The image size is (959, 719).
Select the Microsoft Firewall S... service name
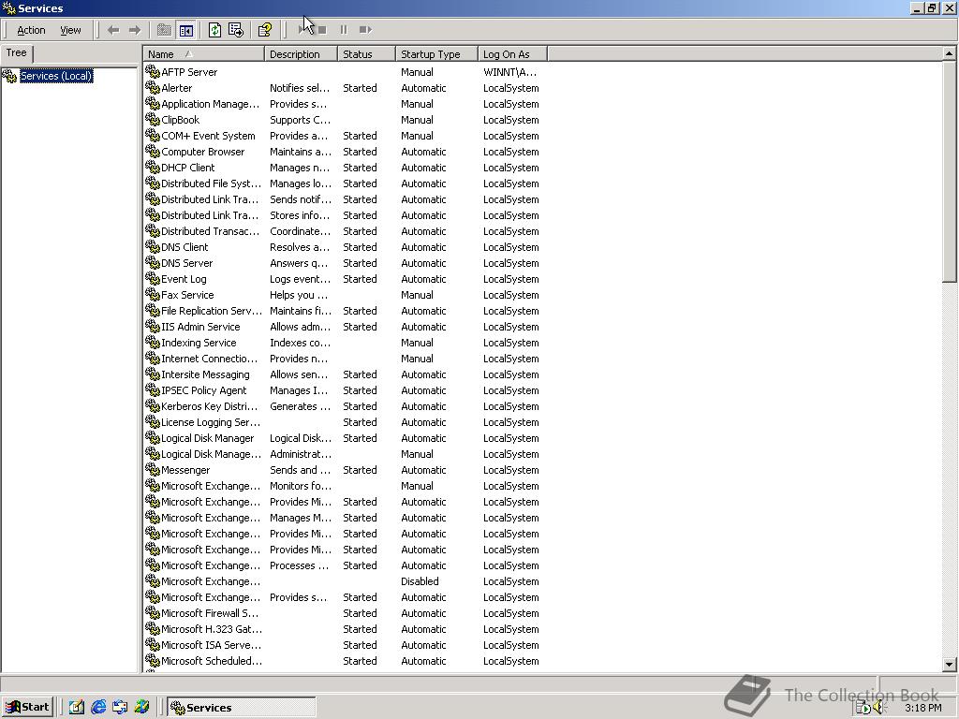210,612
